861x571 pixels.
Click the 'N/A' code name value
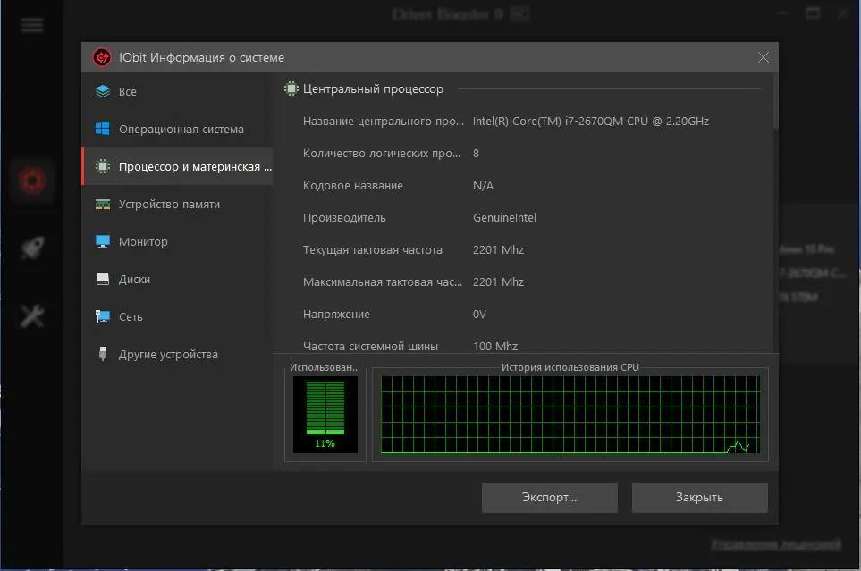coord(483,186)
